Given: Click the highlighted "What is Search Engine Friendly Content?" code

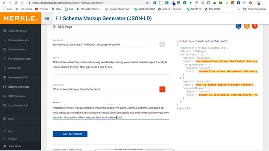Looking at the screenshot, I should pyautogui.click(x=224, y=85).
